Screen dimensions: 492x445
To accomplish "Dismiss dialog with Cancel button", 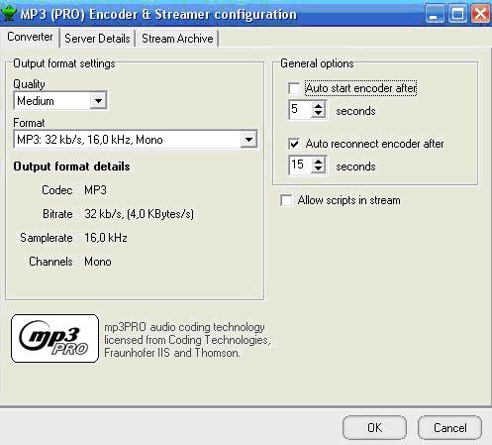I will click(449, 428).
